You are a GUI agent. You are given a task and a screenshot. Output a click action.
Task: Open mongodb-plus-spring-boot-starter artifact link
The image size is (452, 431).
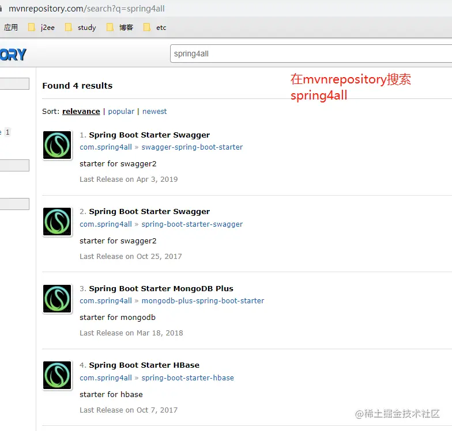[x=203, y=300]
